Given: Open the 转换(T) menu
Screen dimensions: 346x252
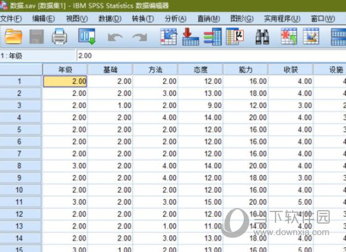Looking at the screenshot, I should point(143,19).
